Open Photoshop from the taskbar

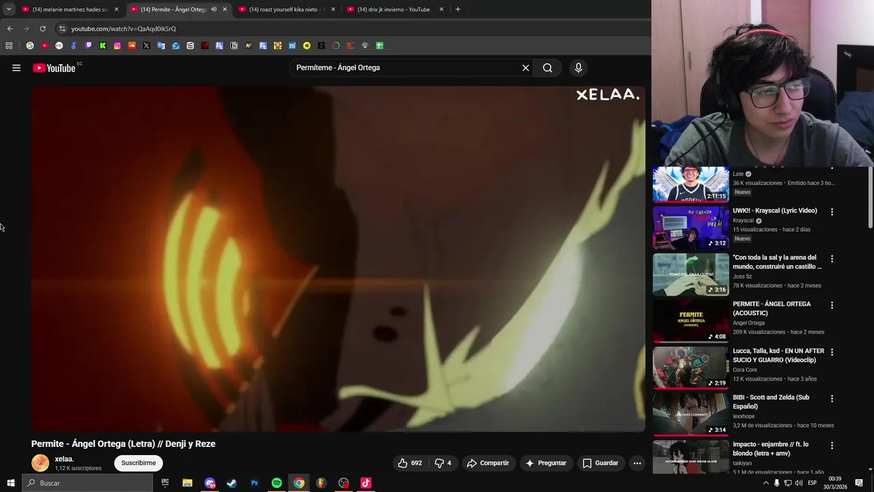click(254, 483)
